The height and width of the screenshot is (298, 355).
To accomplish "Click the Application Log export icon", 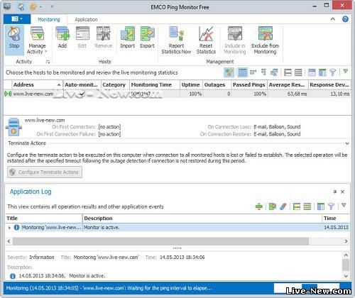I will tap(273, 206).
